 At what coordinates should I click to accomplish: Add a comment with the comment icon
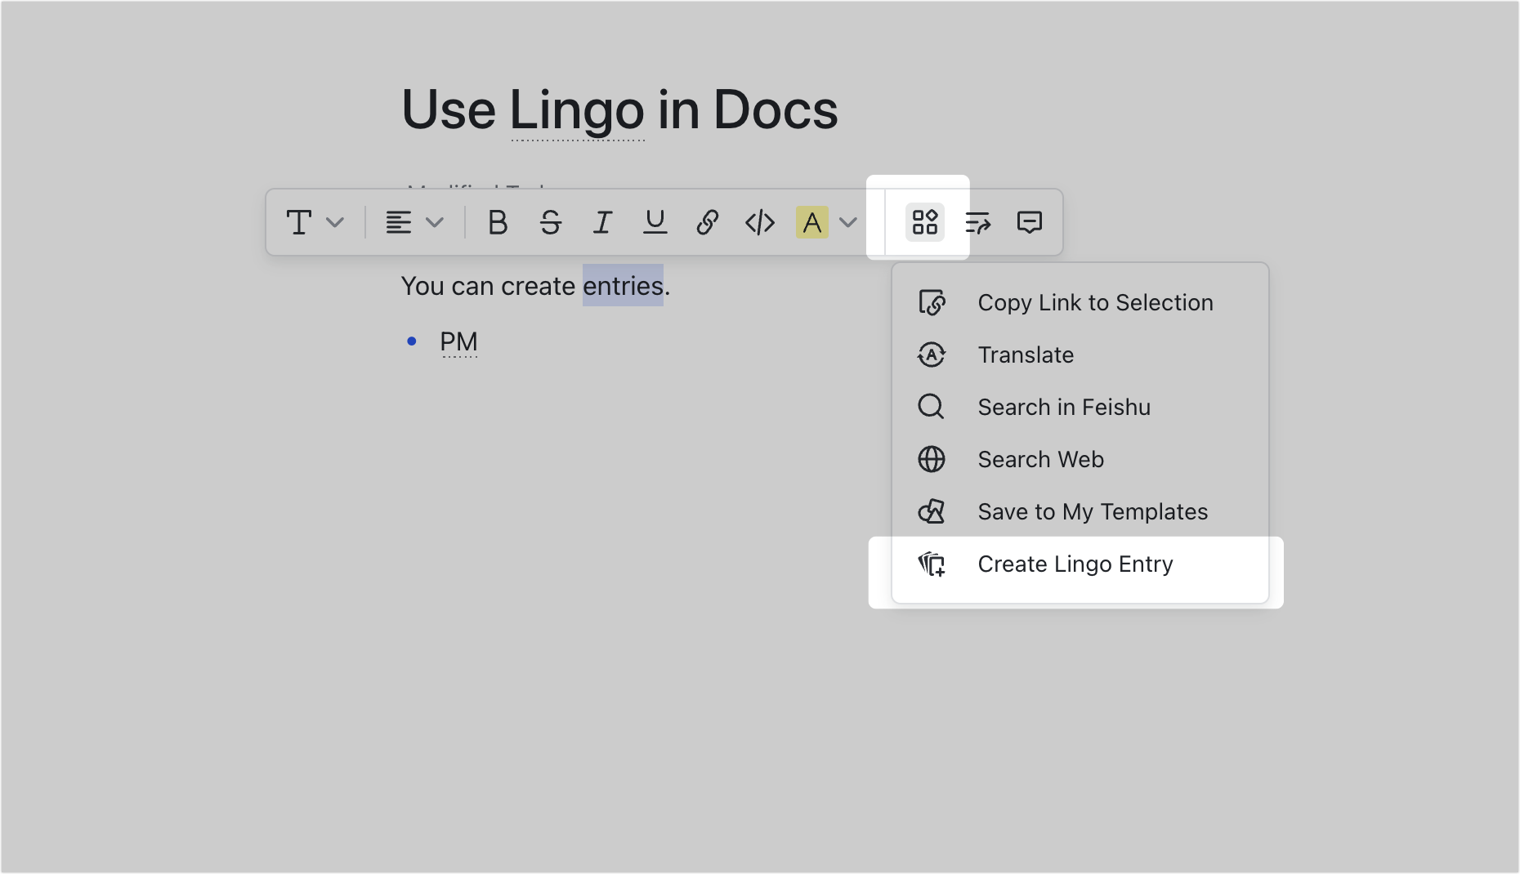(x=1030, y=222)
